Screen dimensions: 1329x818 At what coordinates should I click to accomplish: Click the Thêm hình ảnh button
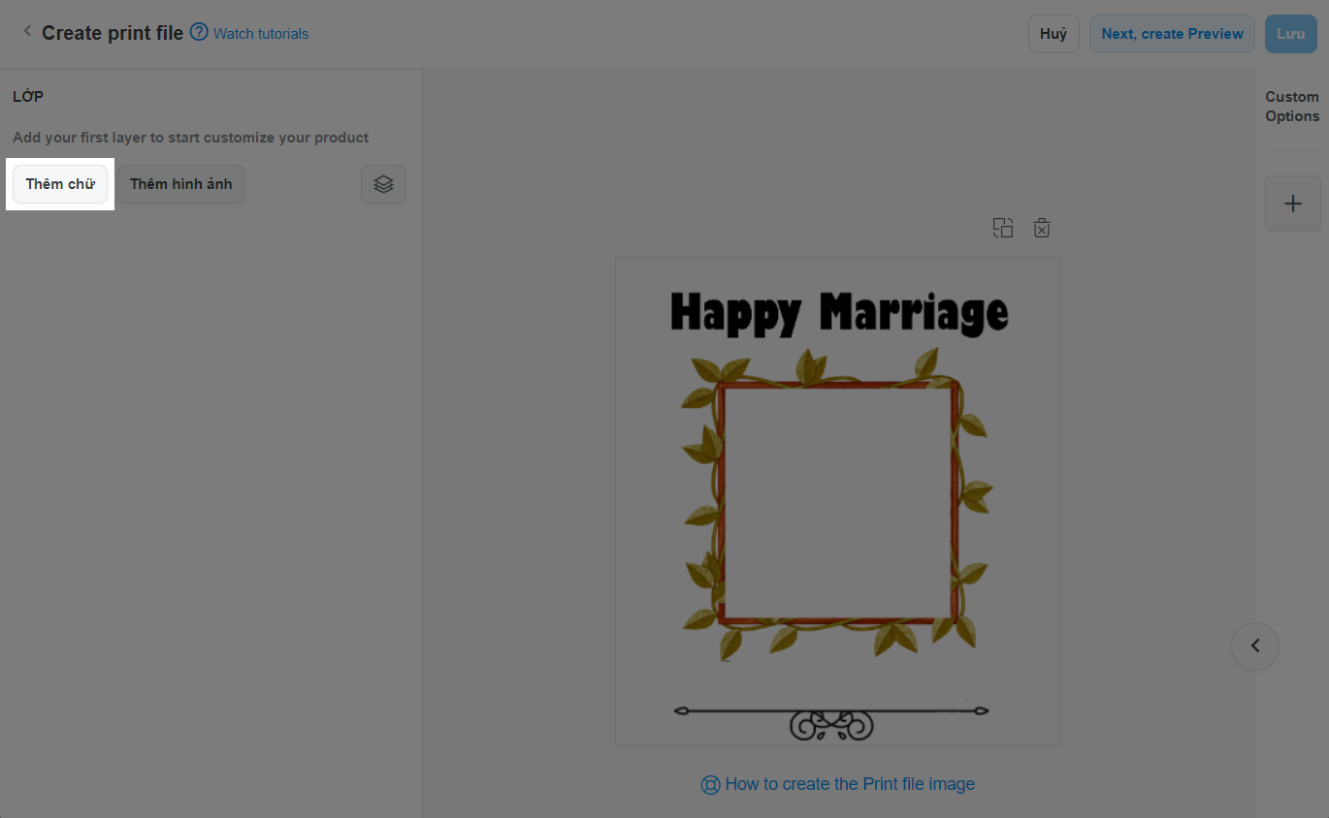tap(181, 184)
